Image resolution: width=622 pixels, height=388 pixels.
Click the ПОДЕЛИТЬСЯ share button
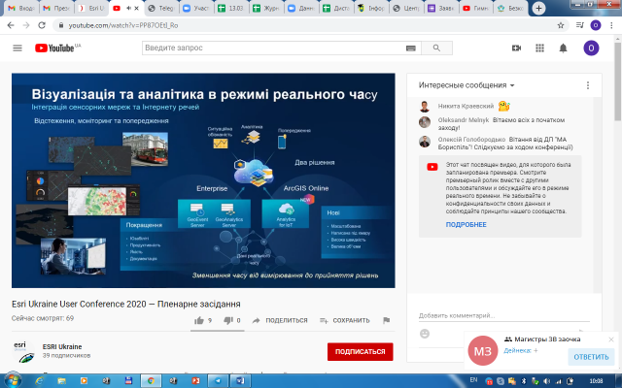(280, 320)
